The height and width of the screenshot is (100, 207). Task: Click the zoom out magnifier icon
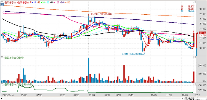click(x=186, y=99)
